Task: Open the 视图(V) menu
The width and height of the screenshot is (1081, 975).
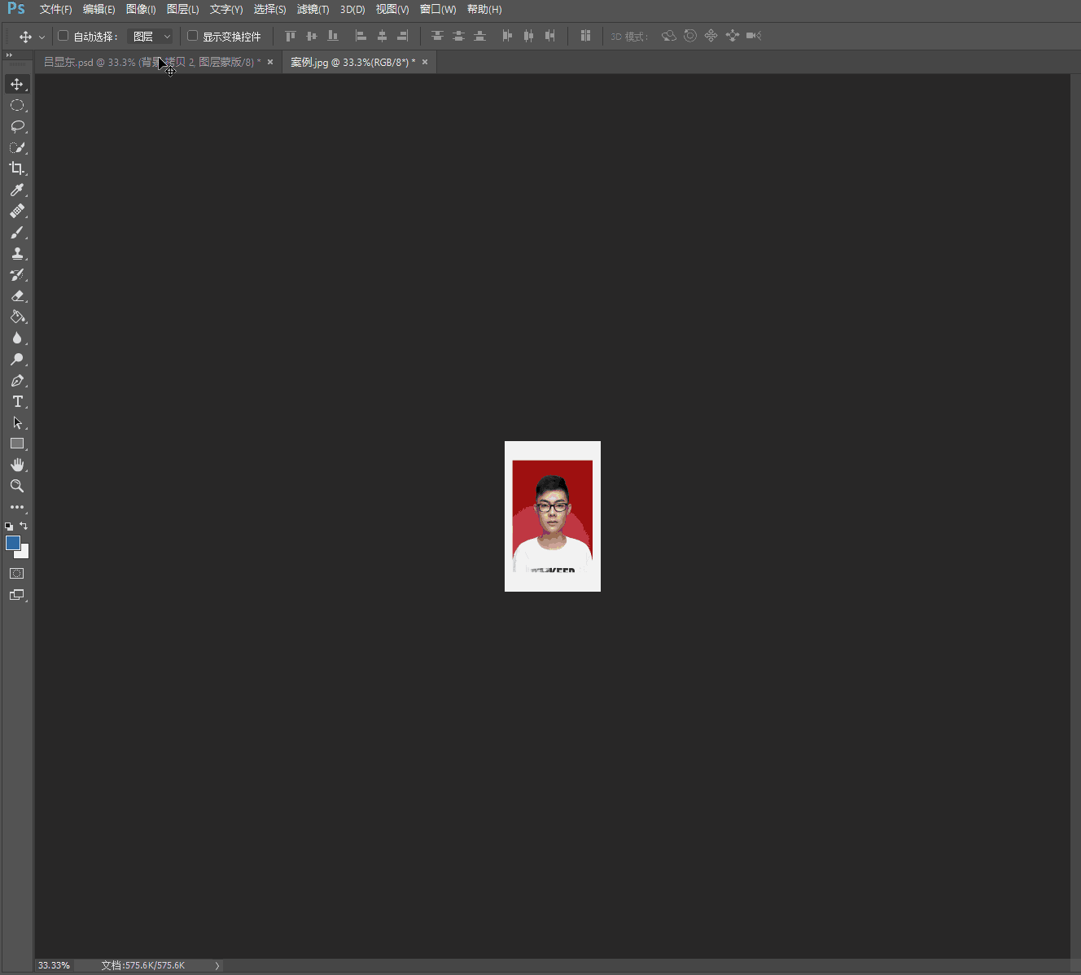Action: click(x=392, y=10)
